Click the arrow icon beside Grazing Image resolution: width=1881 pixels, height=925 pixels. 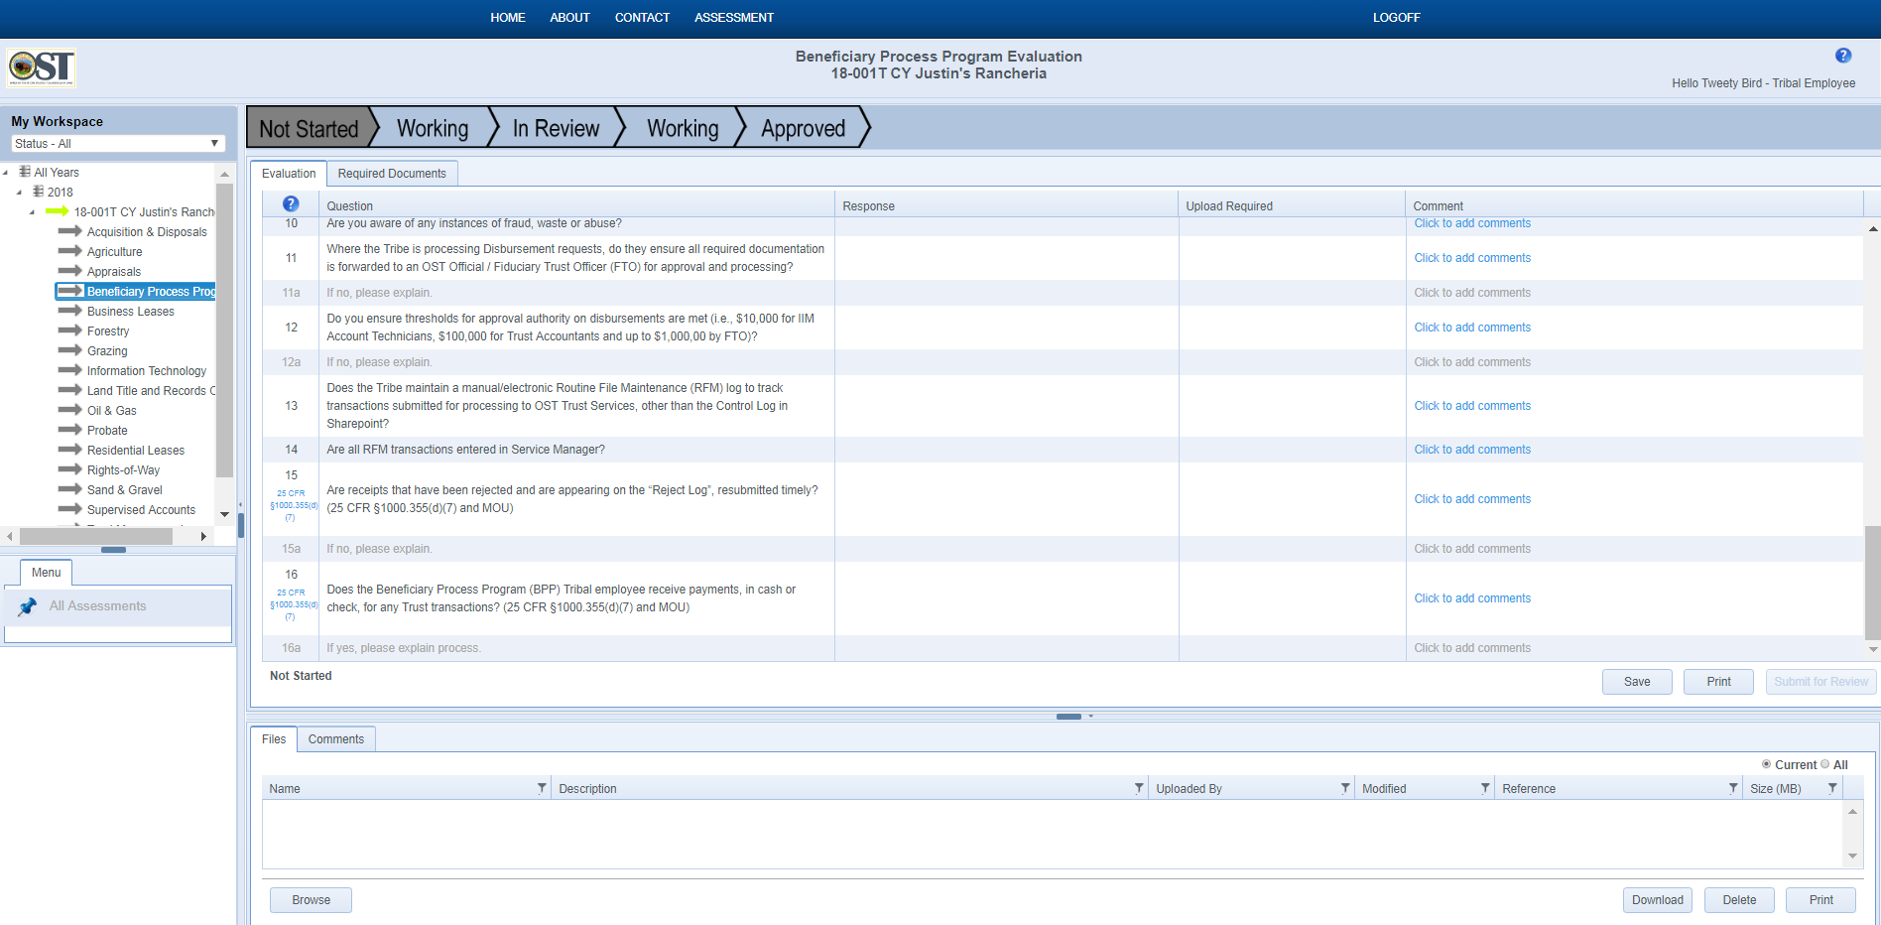[x=70, y=350]
